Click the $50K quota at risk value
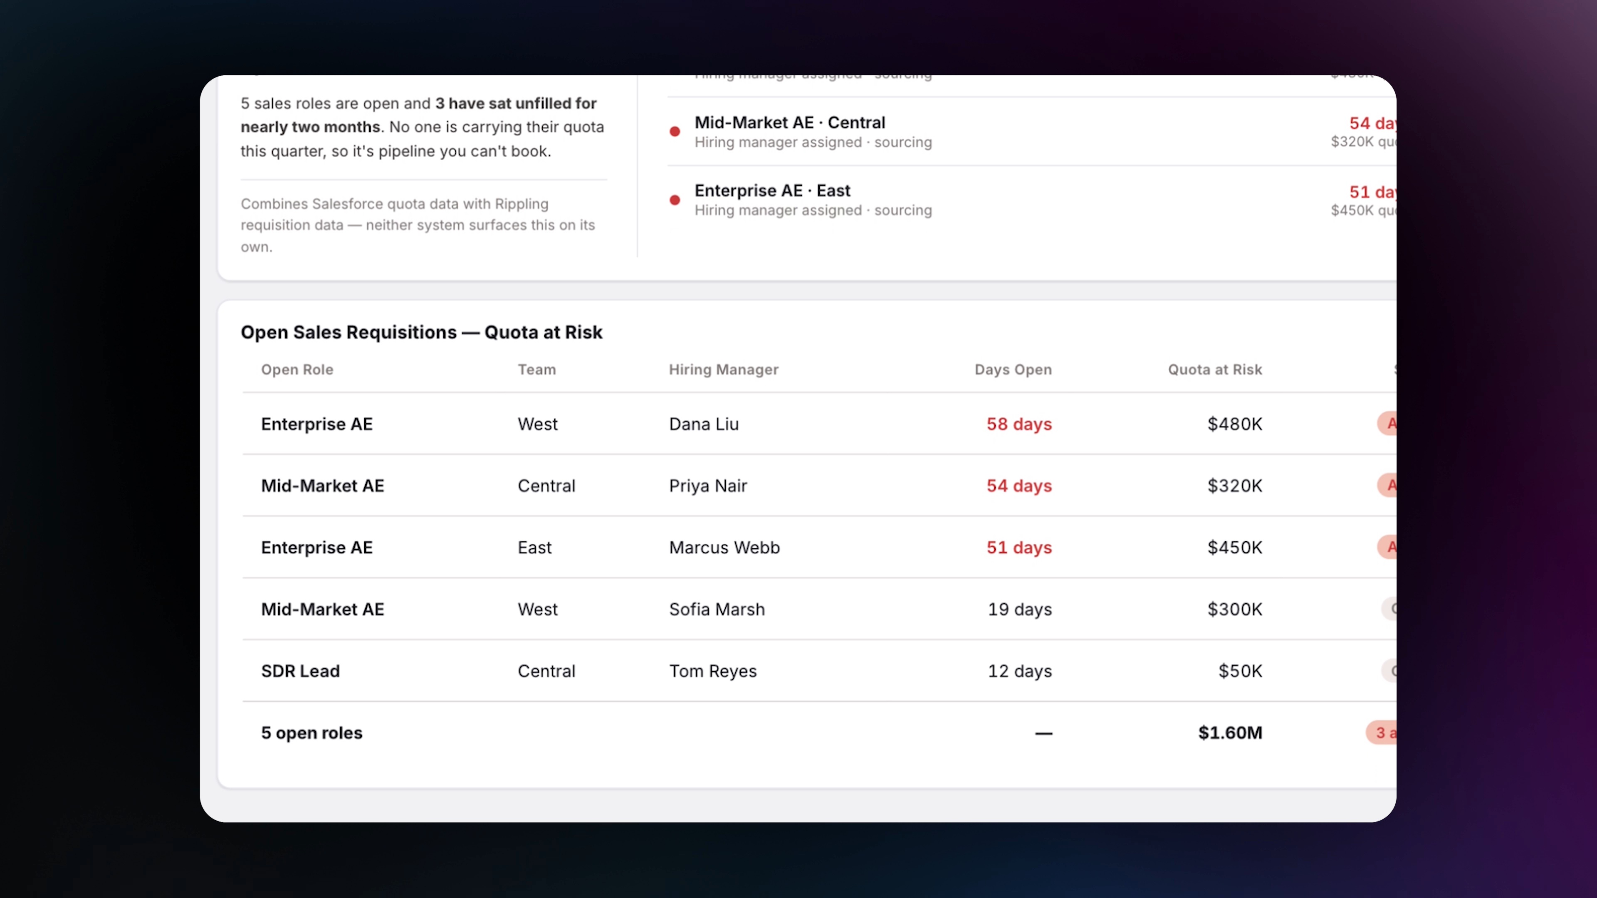 [1240, 671]
